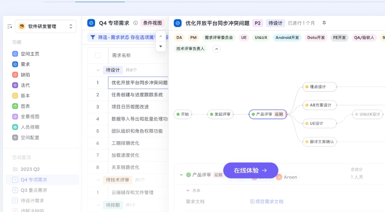
Task: Select the 条件视图 view tab
Action: click(x=152, y=23)
